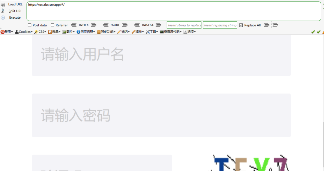Enable the Post data checkbox
324x171 pixels.
click(x=29, y=25)
